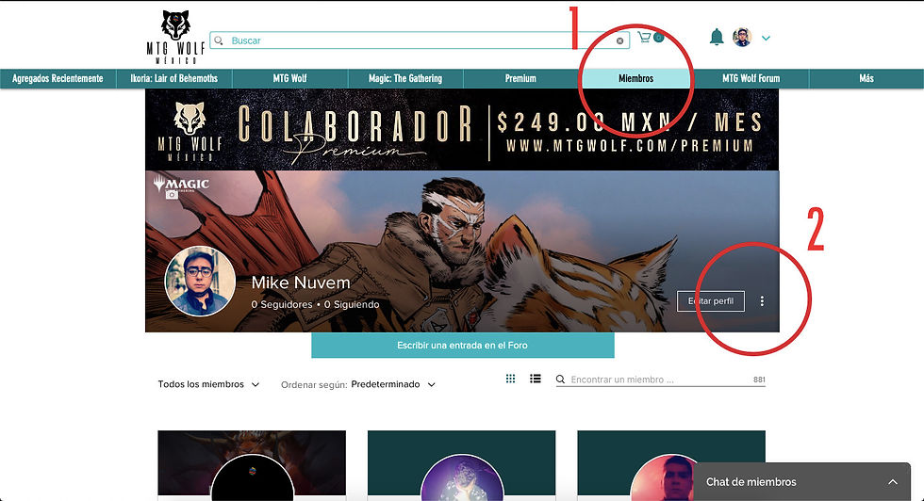This screenshot has height=501, width=924.
Task: Expand the Todos los miembros filter
Action: tap(208, 384)
